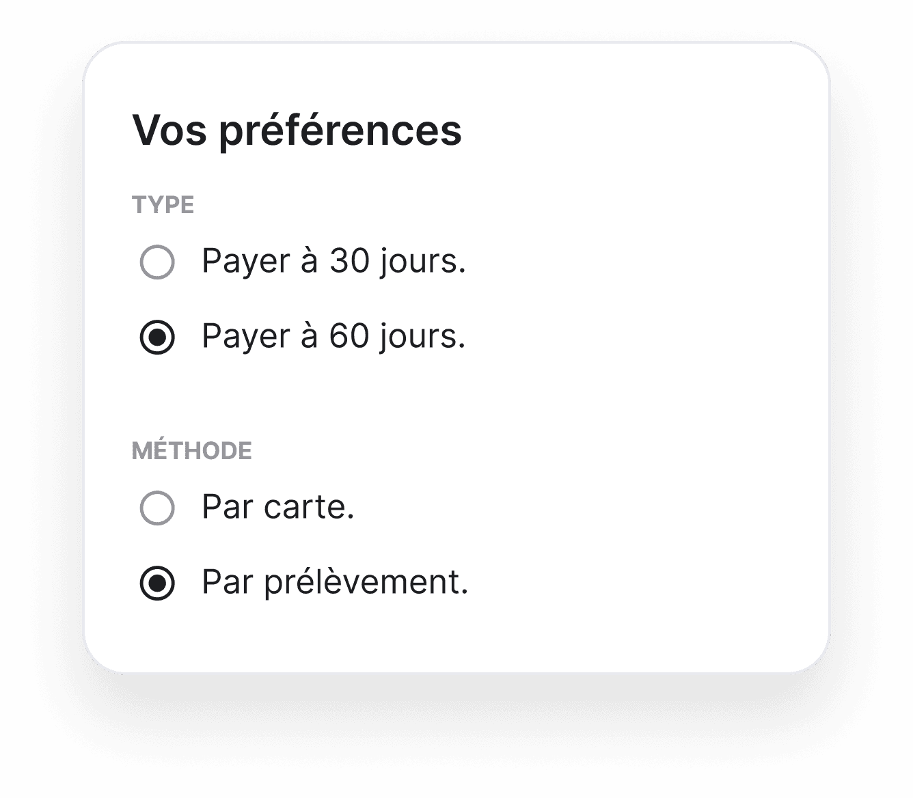Click the 'Par carte.' label text
The image size is (913, 798).
(278, 508)
